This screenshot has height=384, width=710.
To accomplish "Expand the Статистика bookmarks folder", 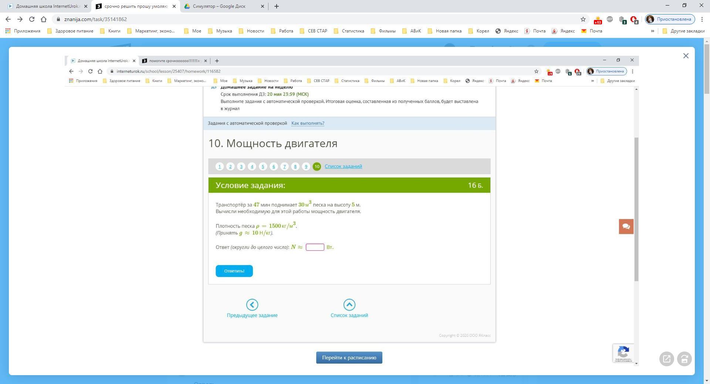I will [349, 31].
